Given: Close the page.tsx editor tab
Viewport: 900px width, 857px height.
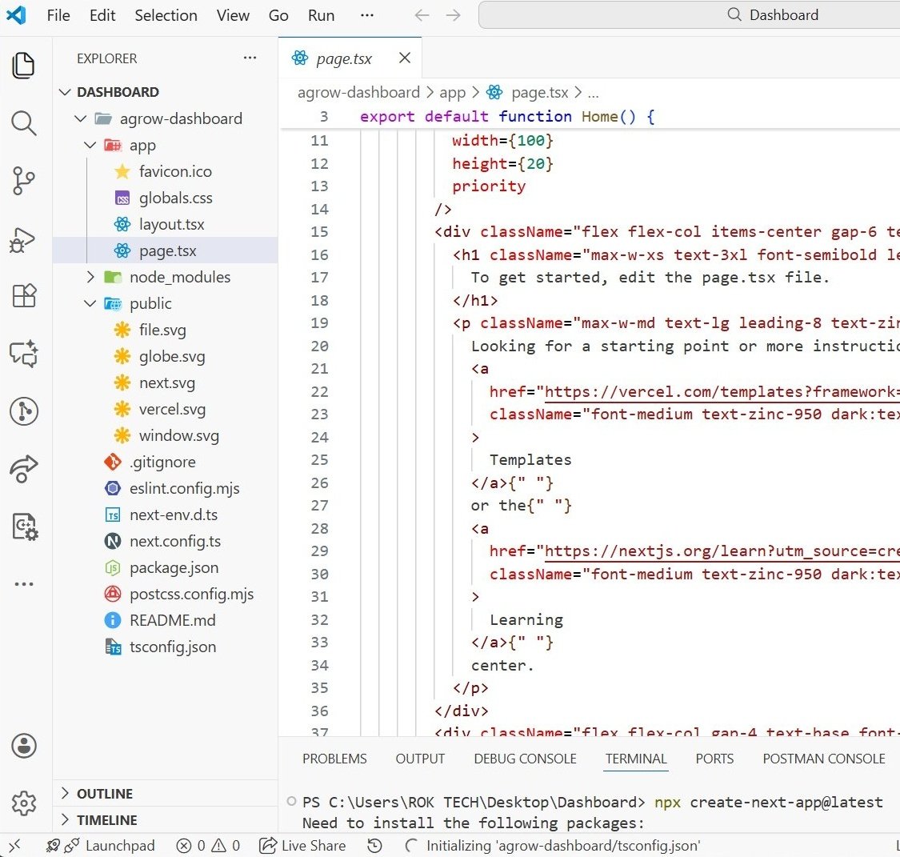Looking at the screenshot, I should tap(405, 58).
